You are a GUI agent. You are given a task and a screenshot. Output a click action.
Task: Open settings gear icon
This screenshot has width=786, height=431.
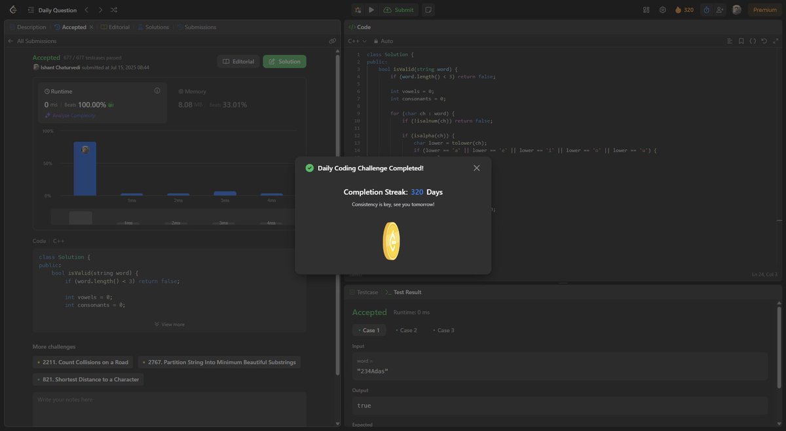pos(662,10)
